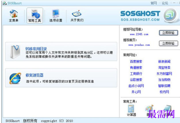180x123 pixels.
Task: Visit 淘宝特卖 link
Action: tap(164, 68)
